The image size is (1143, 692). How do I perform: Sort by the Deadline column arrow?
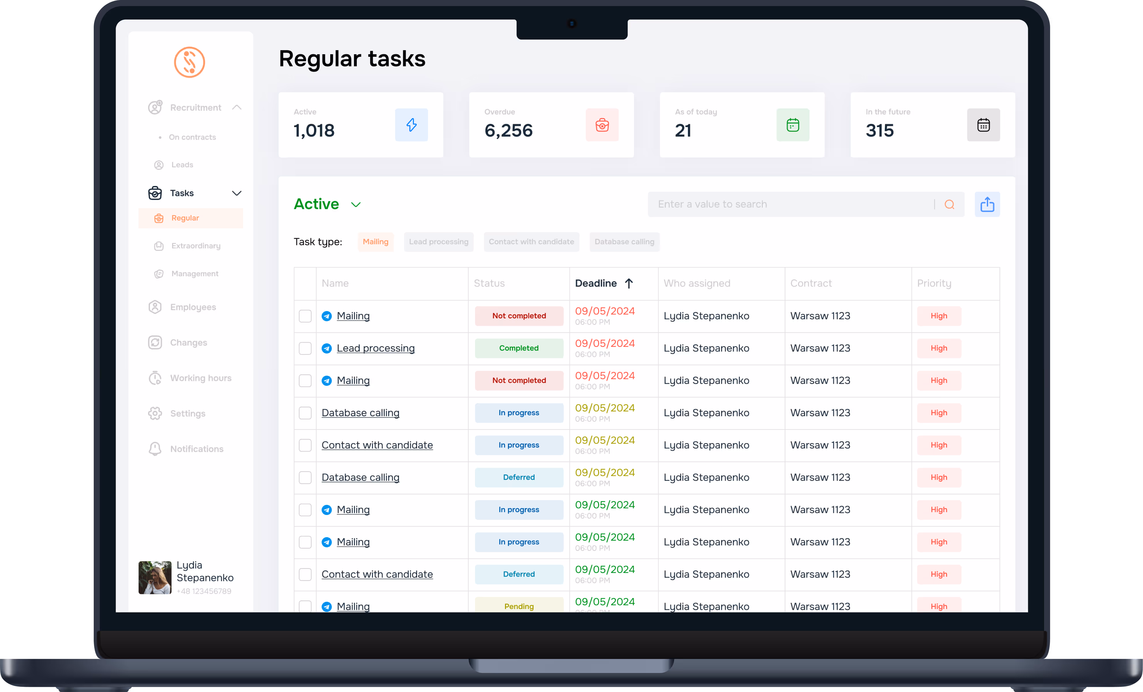(628, 283)
